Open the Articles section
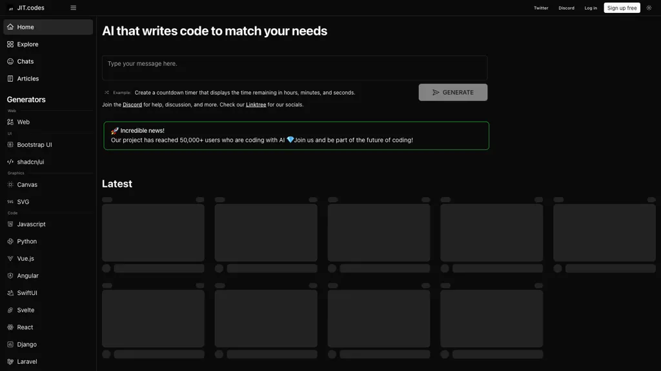Image resolution: width=661 pixels, height=371 pixels. tap(27, 78)
